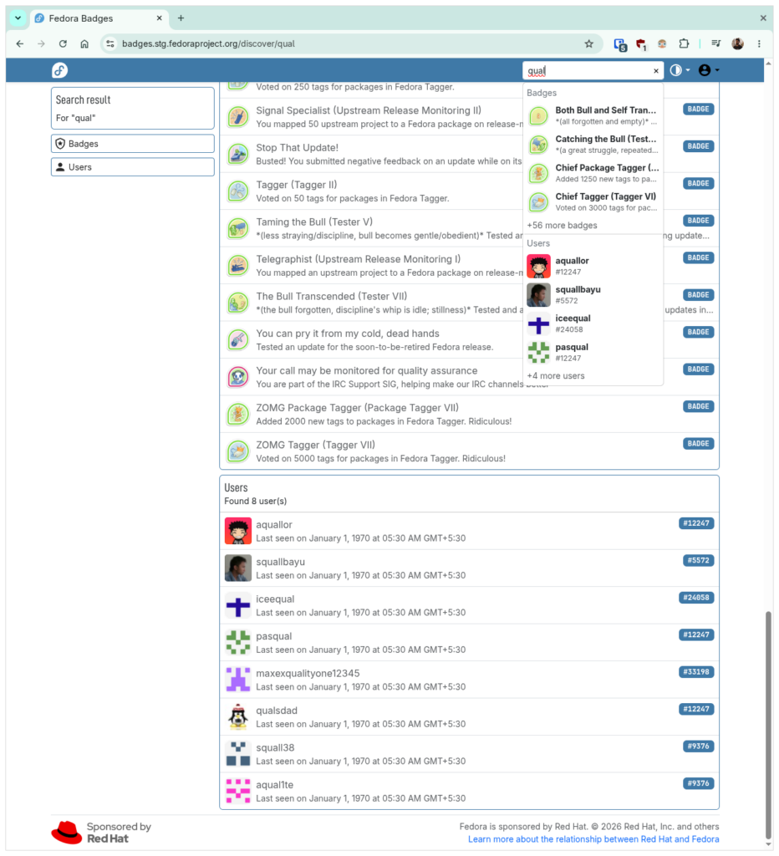Reload the page in browser
The image size is (779, 856).
tap(63, 43)
